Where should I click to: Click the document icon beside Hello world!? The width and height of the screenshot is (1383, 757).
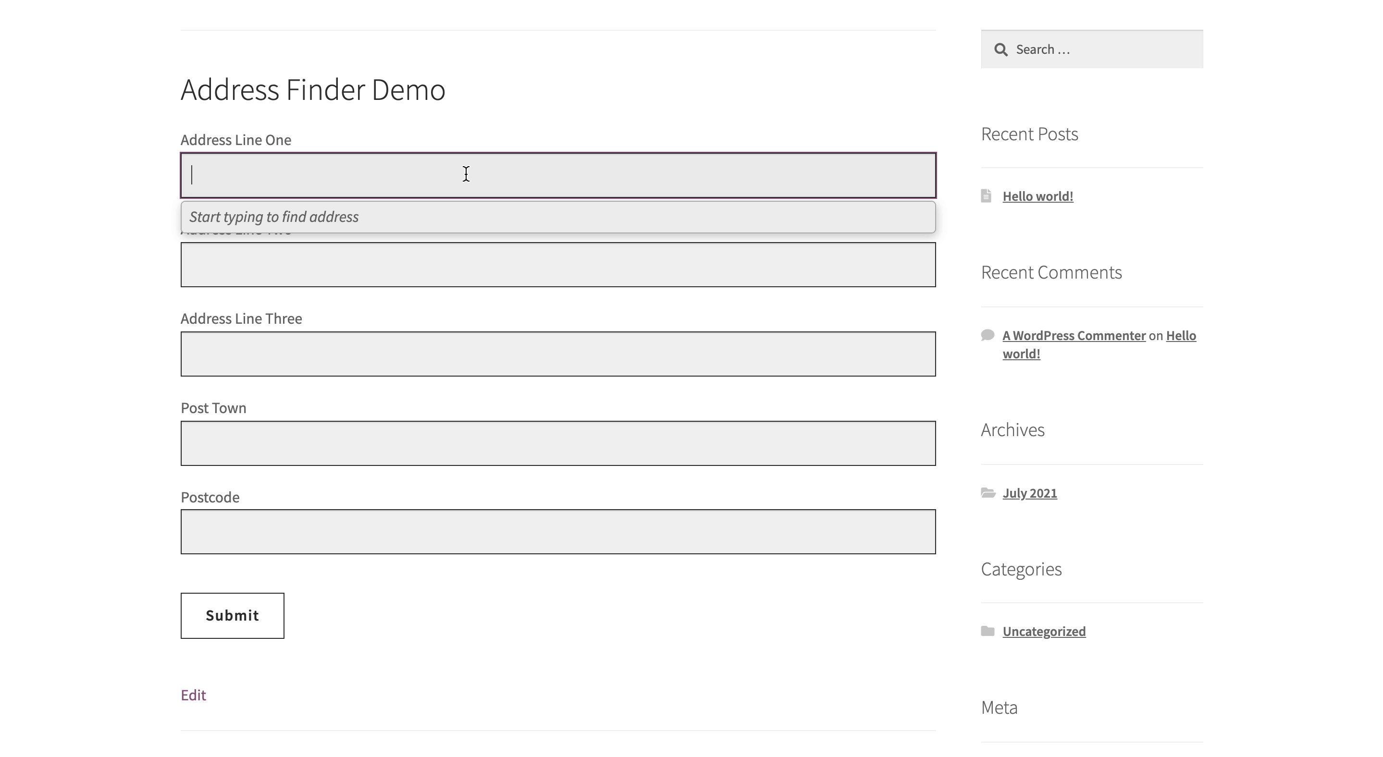[x=988, y=196]
